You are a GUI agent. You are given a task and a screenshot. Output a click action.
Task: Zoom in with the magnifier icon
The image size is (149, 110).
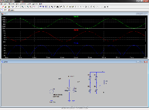click(x=23, y=7)
